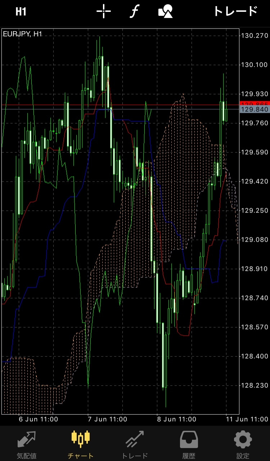Viewport: 270px width, 461px height.
Task: Click the 128.230 price axis label
Action: tap(255, 386)
